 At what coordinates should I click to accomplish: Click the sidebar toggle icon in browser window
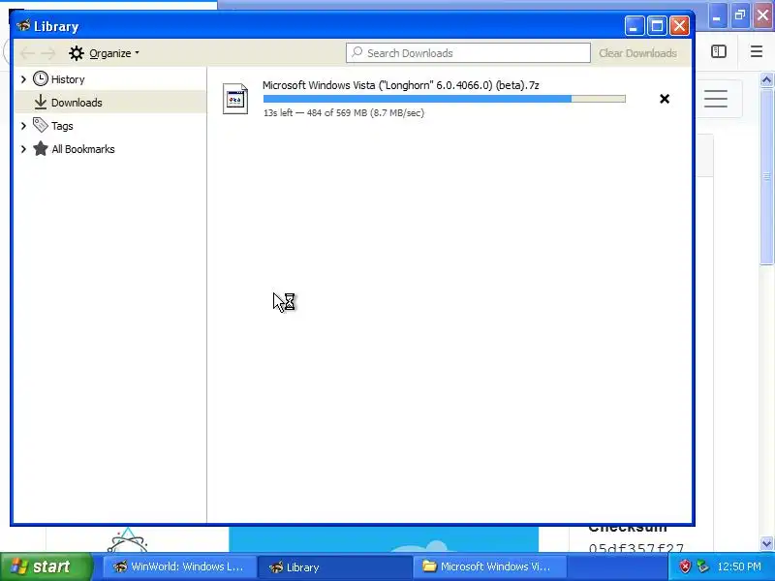click(x=719, y=51)
